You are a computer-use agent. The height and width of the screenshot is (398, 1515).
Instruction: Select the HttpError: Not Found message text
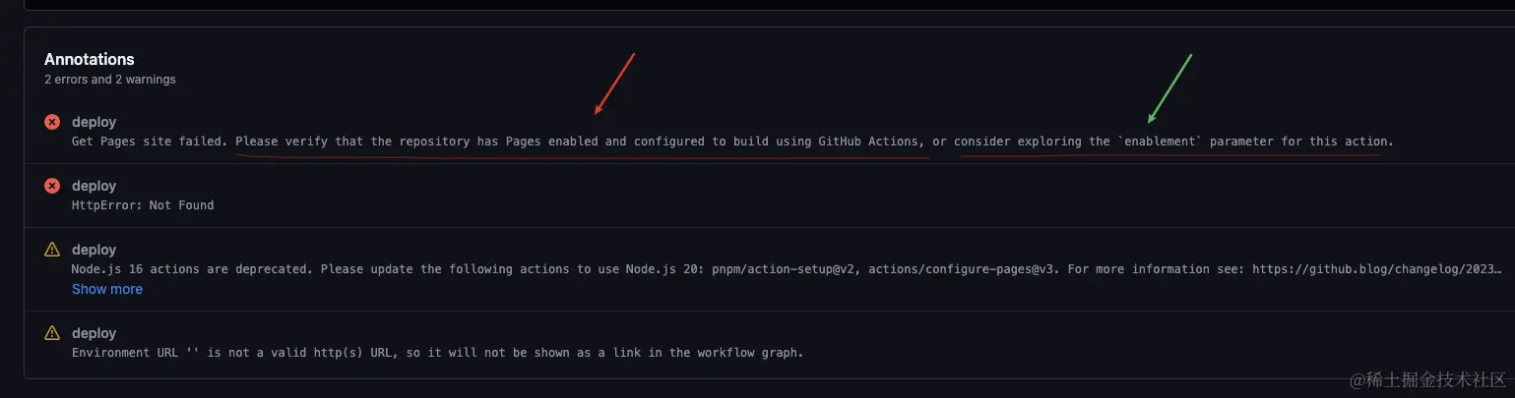point(143,205)
